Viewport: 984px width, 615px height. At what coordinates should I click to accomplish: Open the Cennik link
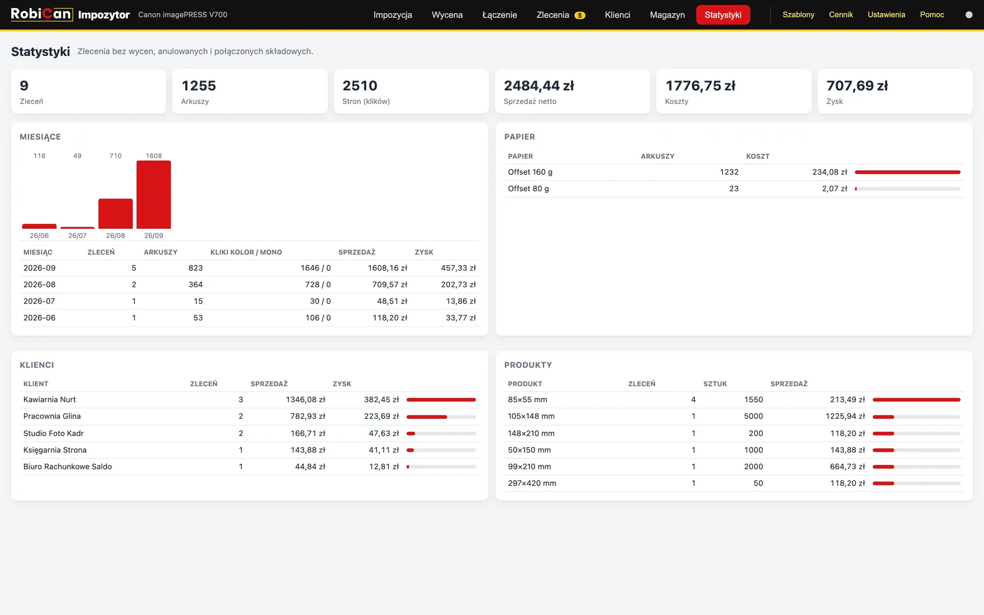841,15
